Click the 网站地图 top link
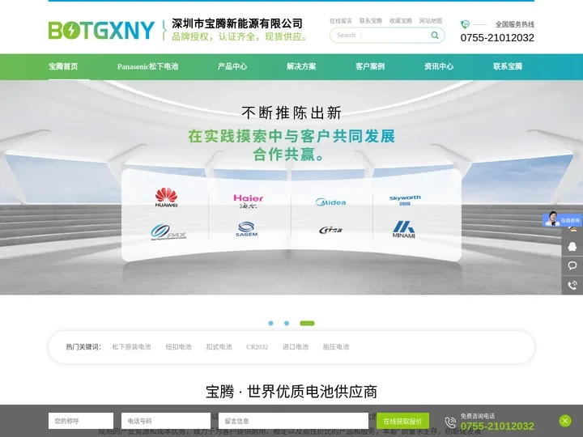Image resolution: width=583 pixels, height=437 pixels. 431,21
